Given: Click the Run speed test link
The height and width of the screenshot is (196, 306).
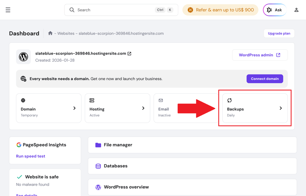Looking at the screenshot, I should point(31,156).
